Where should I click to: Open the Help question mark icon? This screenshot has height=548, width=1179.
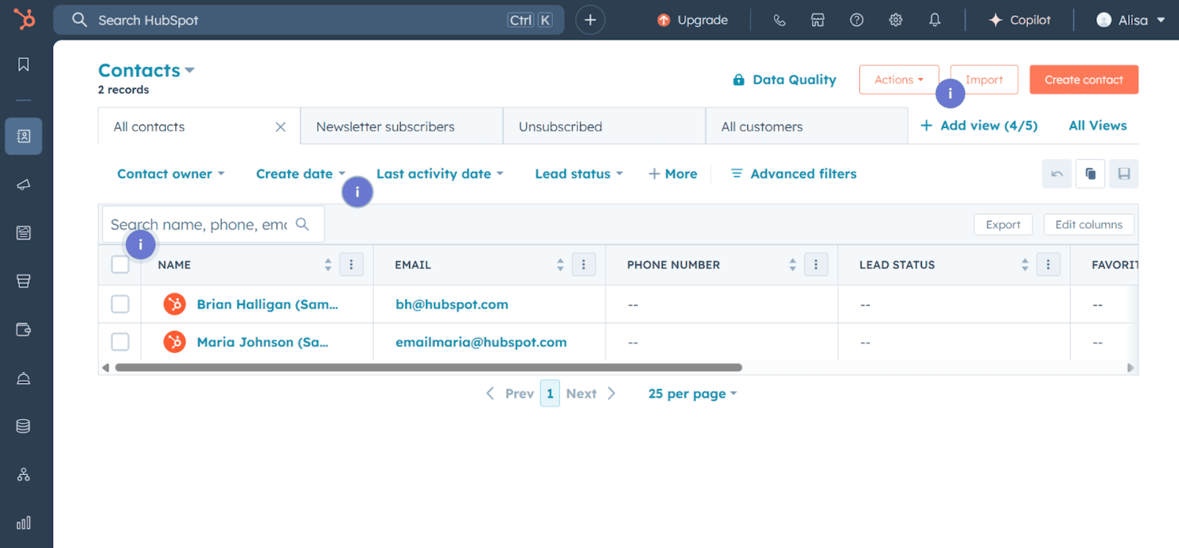point(857,20)
